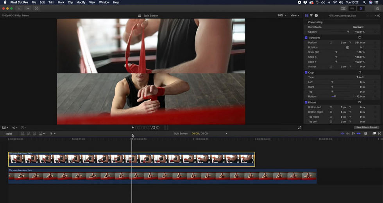Expand the viewer View options menu
Viewport: 383px width, 203px height.
tap(295, 16)
